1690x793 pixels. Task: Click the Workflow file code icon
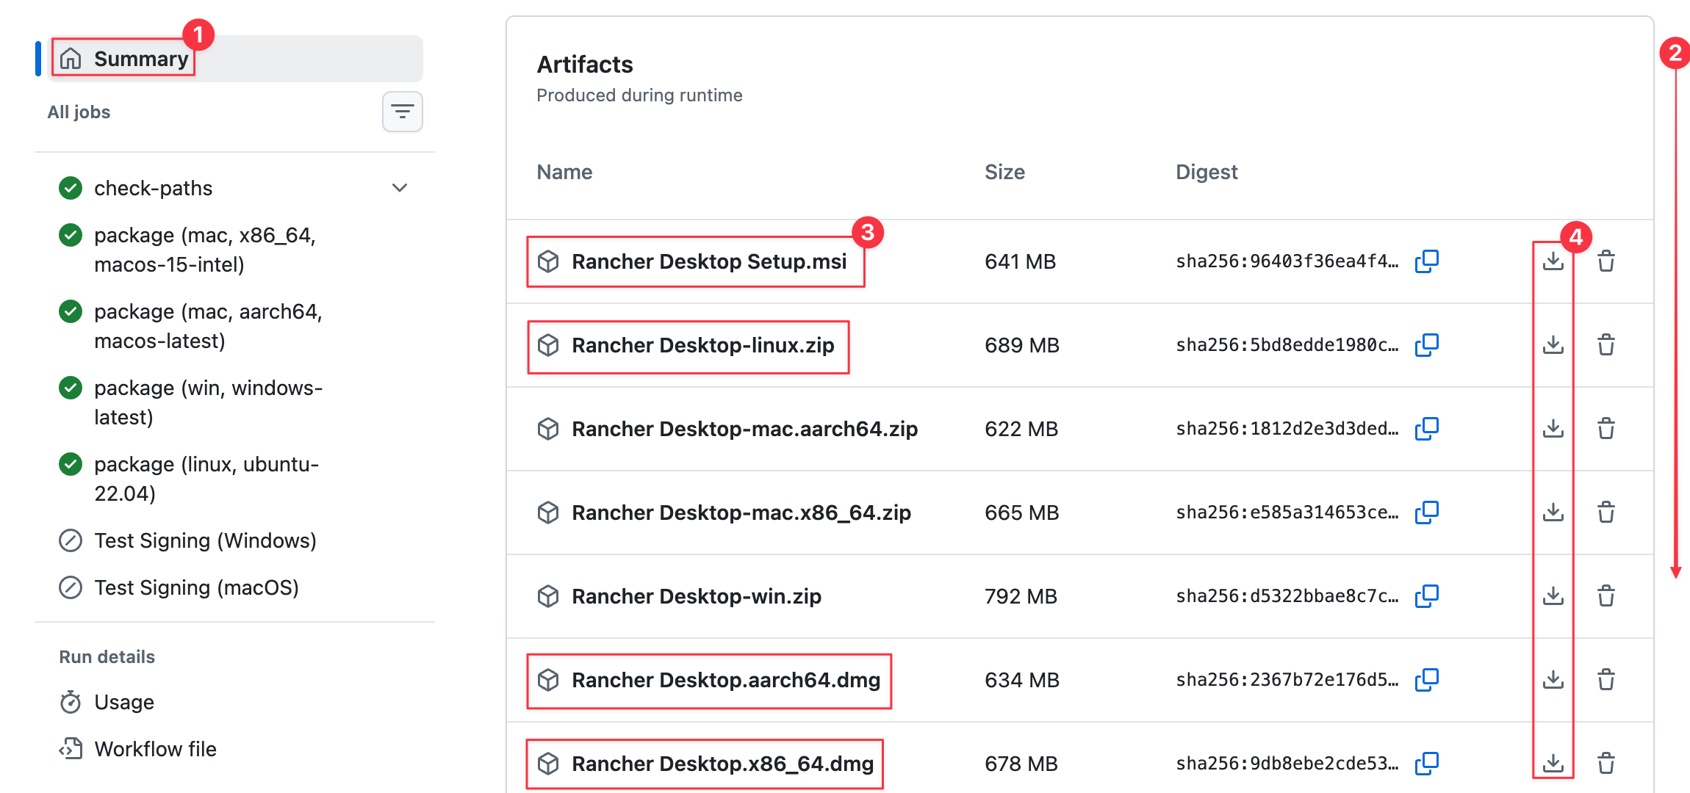point(71,749)
